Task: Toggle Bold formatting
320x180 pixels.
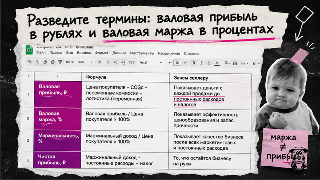Action: pyautogui.click(x=194, y=63)
